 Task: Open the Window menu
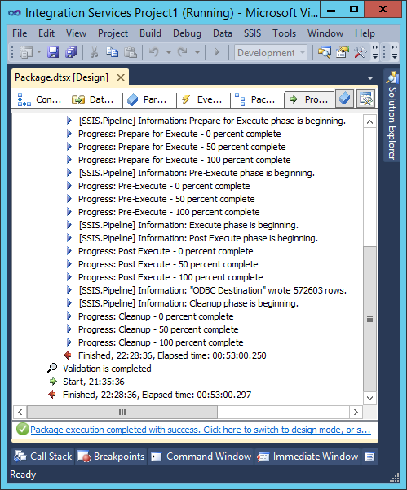(x=325, y=33)
